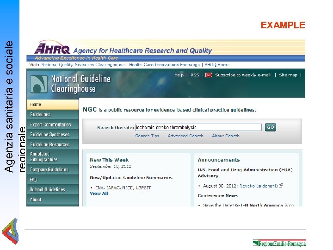333x250 pixels.
Task: Click National Guideline Clearinghouse title text
Action: pos(80,84)
